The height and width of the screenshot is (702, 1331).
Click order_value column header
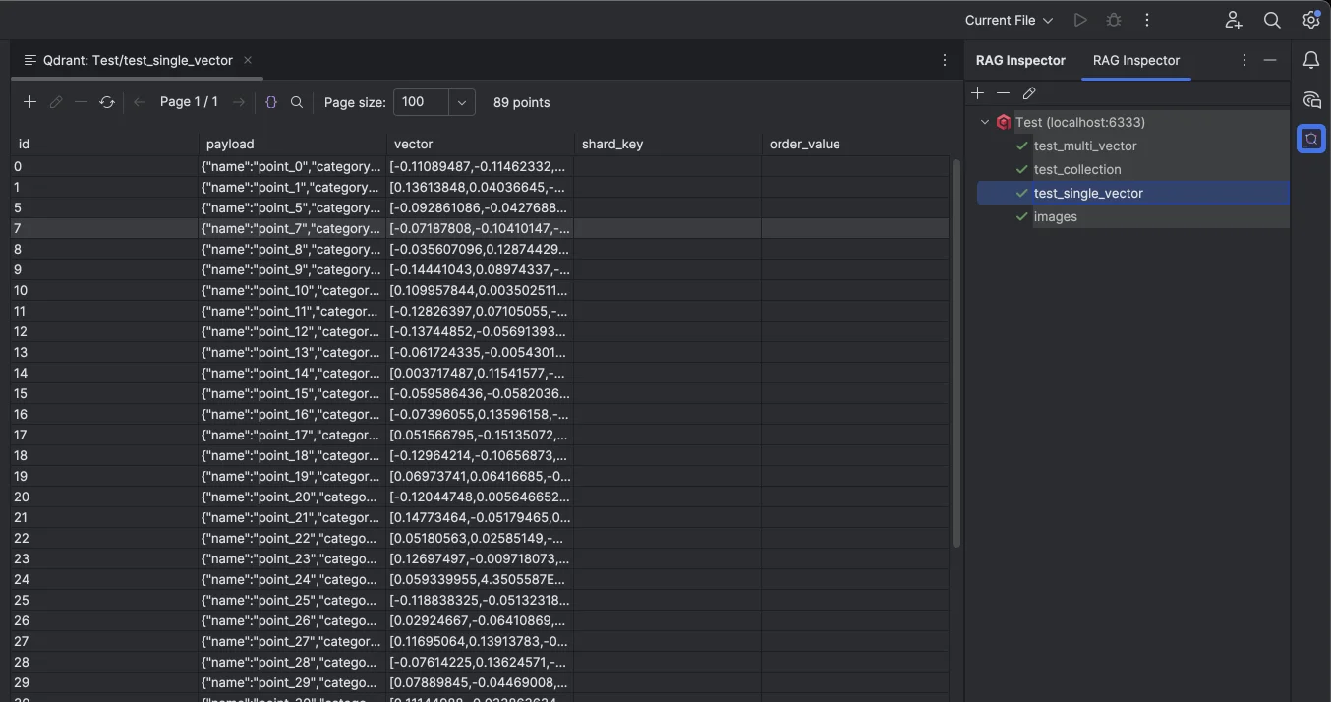click(855, 144)
